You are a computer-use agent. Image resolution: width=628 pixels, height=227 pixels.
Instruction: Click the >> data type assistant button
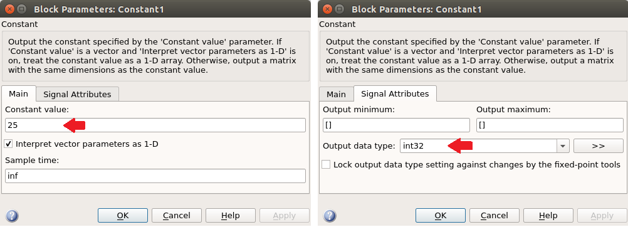tap(599, 146)
